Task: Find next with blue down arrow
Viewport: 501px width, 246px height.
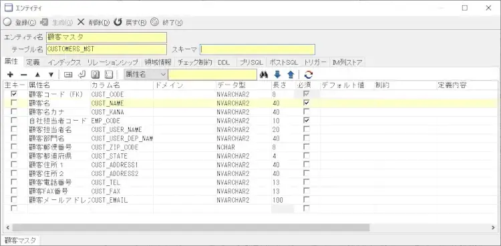Action: (x=277, y=75)
